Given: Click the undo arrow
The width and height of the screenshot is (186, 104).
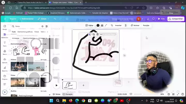Looking at the screenshot, I should (55, 19).
